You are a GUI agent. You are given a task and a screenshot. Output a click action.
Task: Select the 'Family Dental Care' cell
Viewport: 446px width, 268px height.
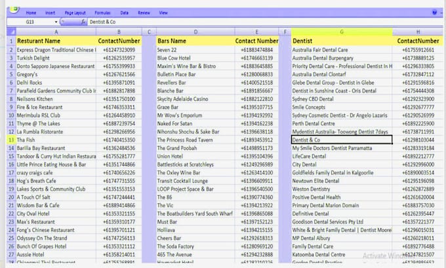coord(342,246)
